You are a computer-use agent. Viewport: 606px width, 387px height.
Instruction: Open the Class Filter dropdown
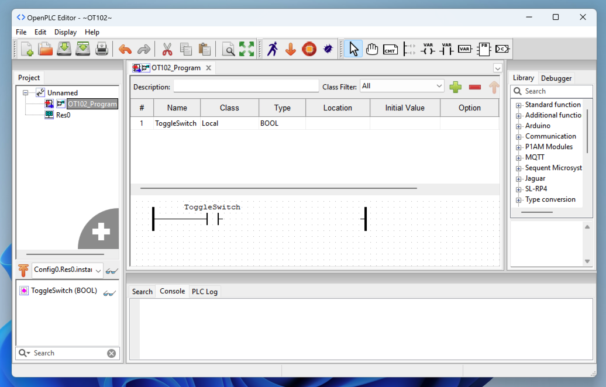[x=402, y=86]
